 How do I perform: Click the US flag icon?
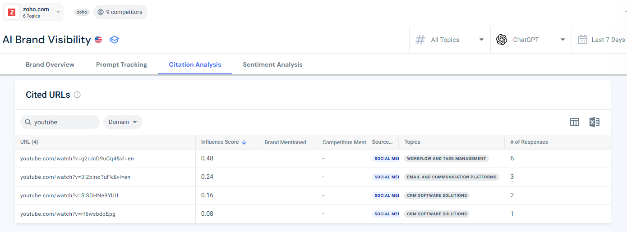[98, 40]
